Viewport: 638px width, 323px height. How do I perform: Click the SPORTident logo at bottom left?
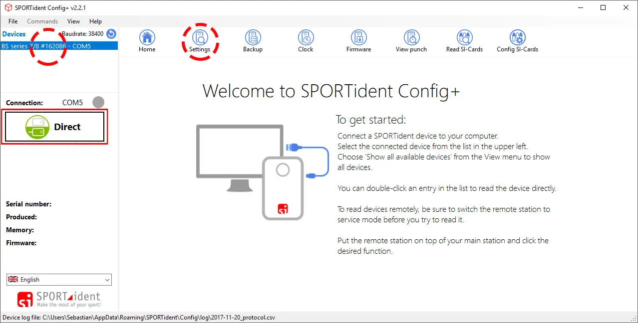tap(59, 300)
